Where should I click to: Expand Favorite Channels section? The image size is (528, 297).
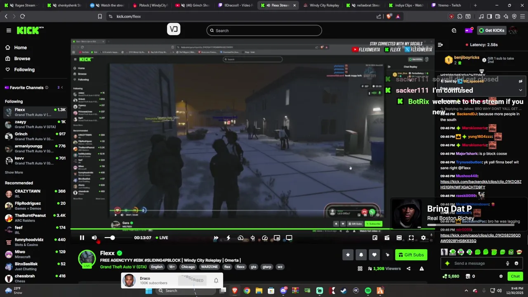(62, 87)
